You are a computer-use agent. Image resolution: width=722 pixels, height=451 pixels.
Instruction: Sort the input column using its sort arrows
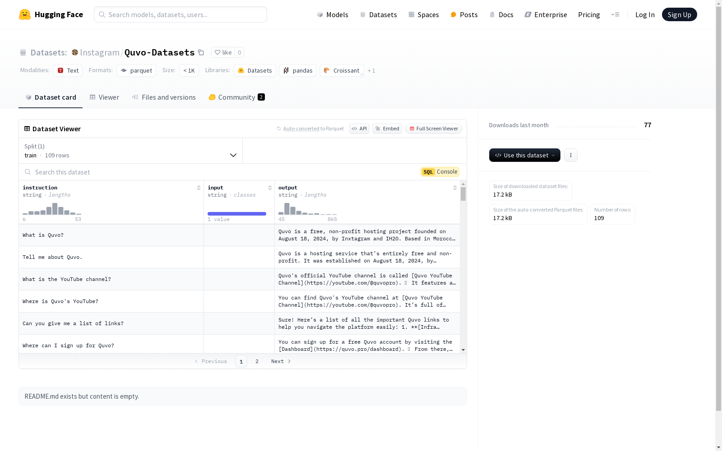click(x=270, y=188)
